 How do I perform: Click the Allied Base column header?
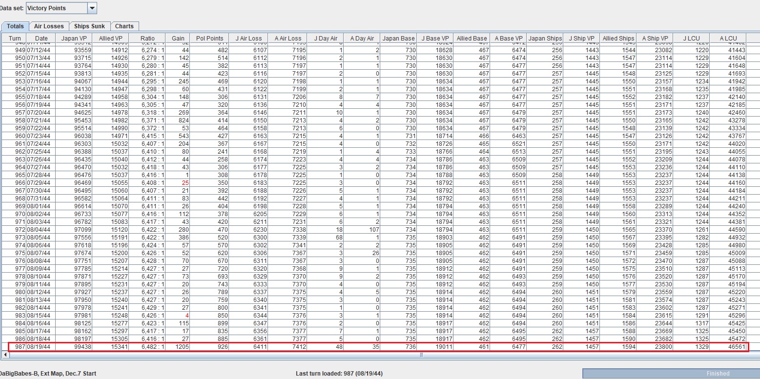[472, 38]
